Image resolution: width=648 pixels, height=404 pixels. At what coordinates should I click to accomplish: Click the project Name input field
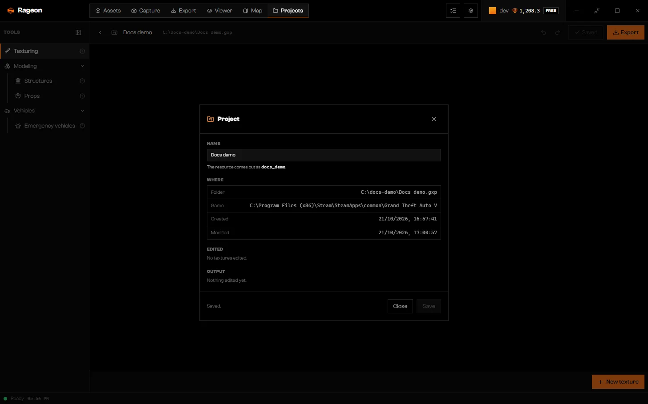click(x=324, y=155)
